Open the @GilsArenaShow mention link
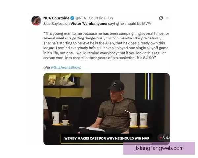This screenshot has height=158, width=198. pyautogui.click(x=65, y=67)
